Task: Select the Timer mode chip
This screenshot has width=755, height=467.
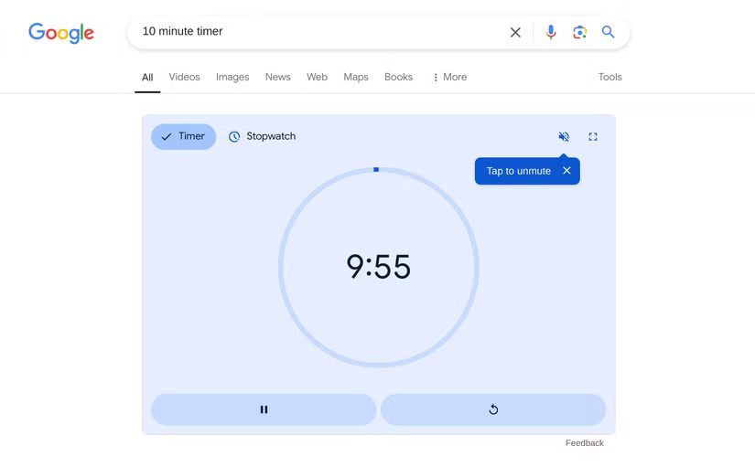Action: (183, 136)
